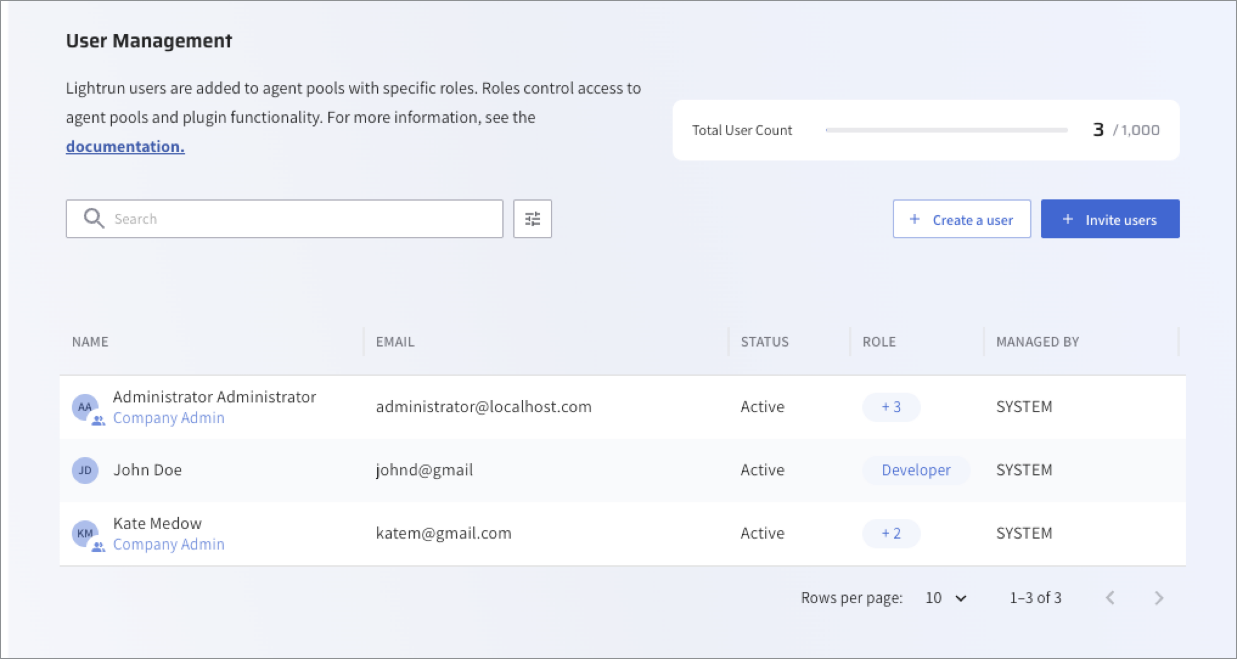Viewport: 1237px width, 659px height.
Task: Go to next page with right arrow
Action: coord(1159,598)
